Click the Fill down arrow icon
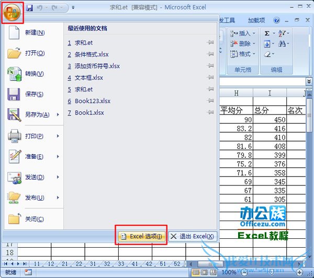314x278 pixels. (267, 44)
